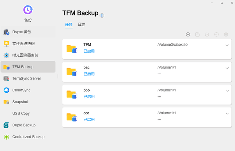Click the edit task pencil icon
Viewport: 235px width, 151px height.
(x=198, y=34)
